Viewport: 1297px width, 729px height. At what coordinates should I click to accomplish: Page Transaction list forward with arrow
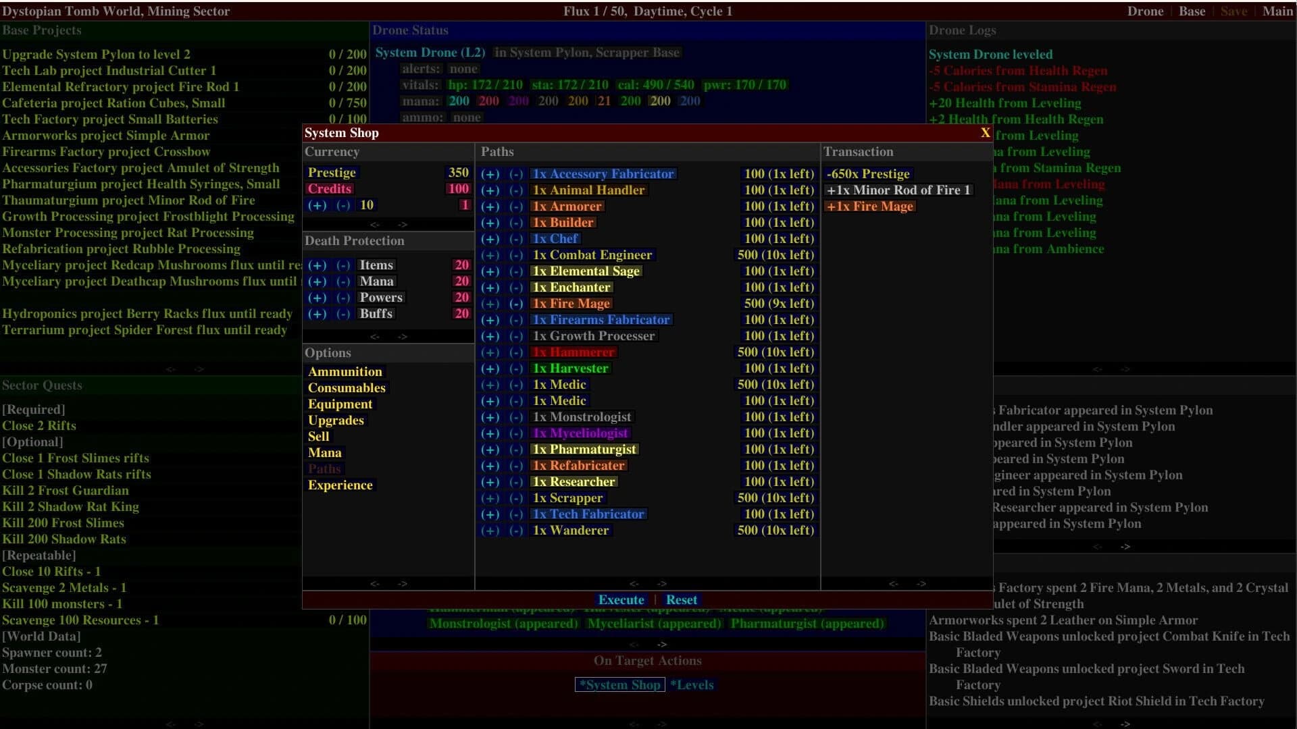(921, 584)
